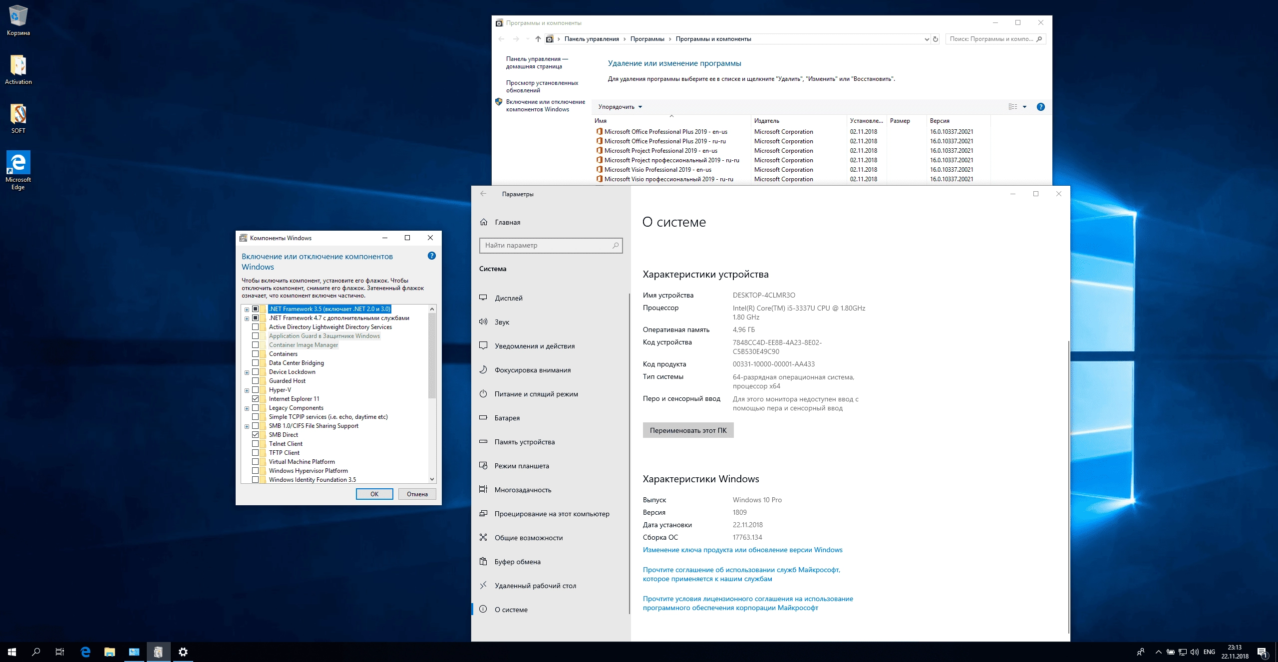Viewport: 1278px width, 662px height.
Task: Uncheck Internet Explorer 11 checkbox
Action: 255,399
